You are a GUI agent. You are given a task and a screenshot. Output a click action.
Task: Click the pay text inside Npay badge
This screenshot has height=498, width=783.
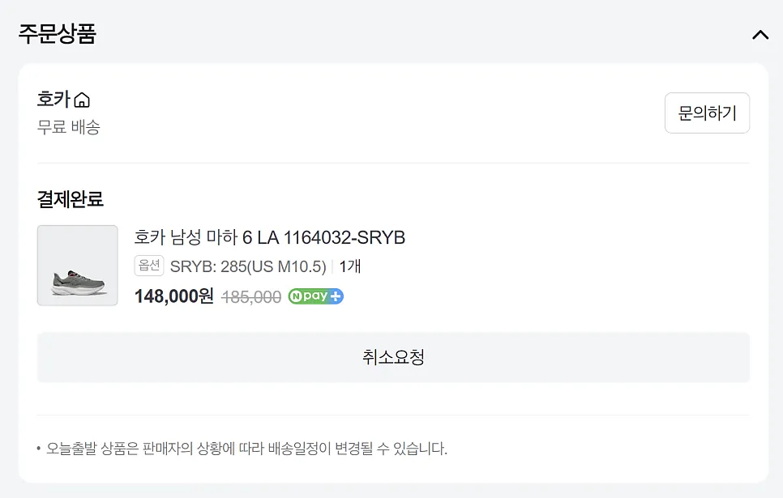click(315, 296)
